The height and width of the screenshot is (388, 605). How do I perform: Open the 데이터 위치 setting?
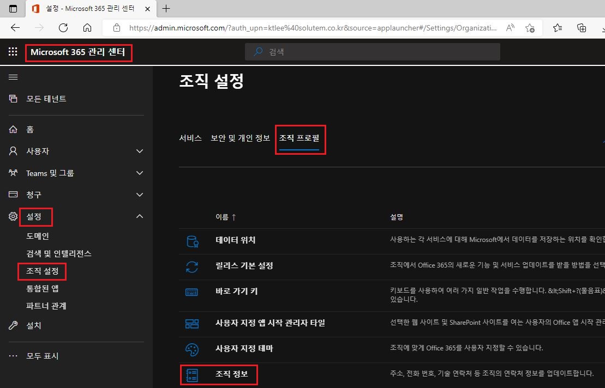pos(235,240)
